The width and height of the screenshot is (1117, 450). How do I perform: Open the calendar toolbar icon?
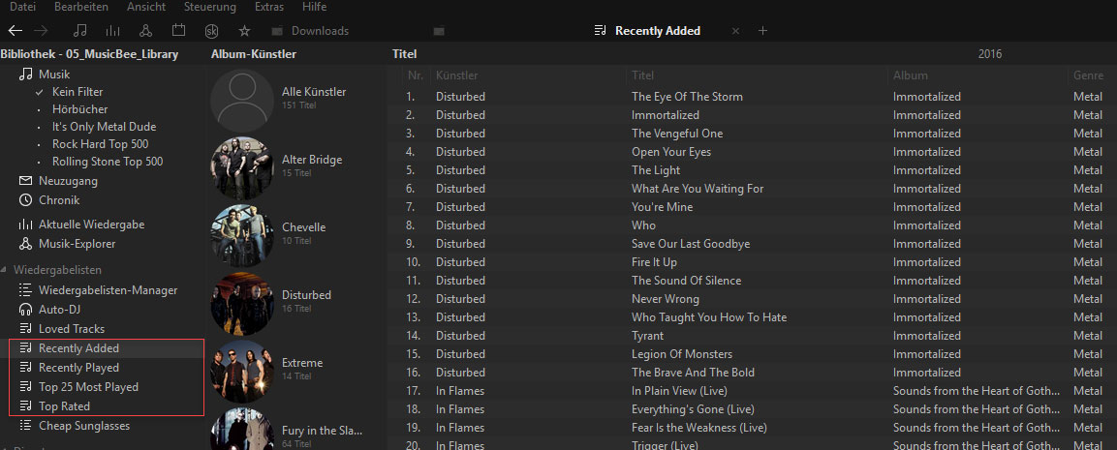(x=179, y=31)
